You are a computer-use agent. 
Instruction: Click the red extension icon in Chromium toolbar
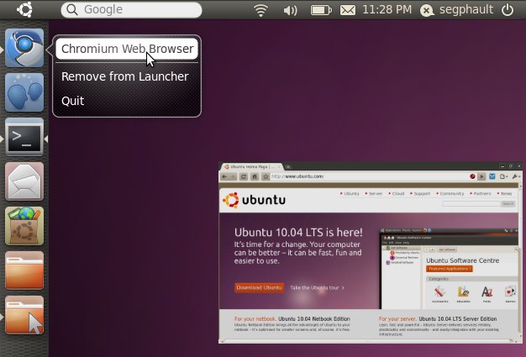click(x=472, y=176)
